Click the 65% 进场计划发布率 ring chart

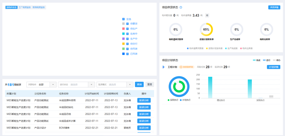click(206, 30)
